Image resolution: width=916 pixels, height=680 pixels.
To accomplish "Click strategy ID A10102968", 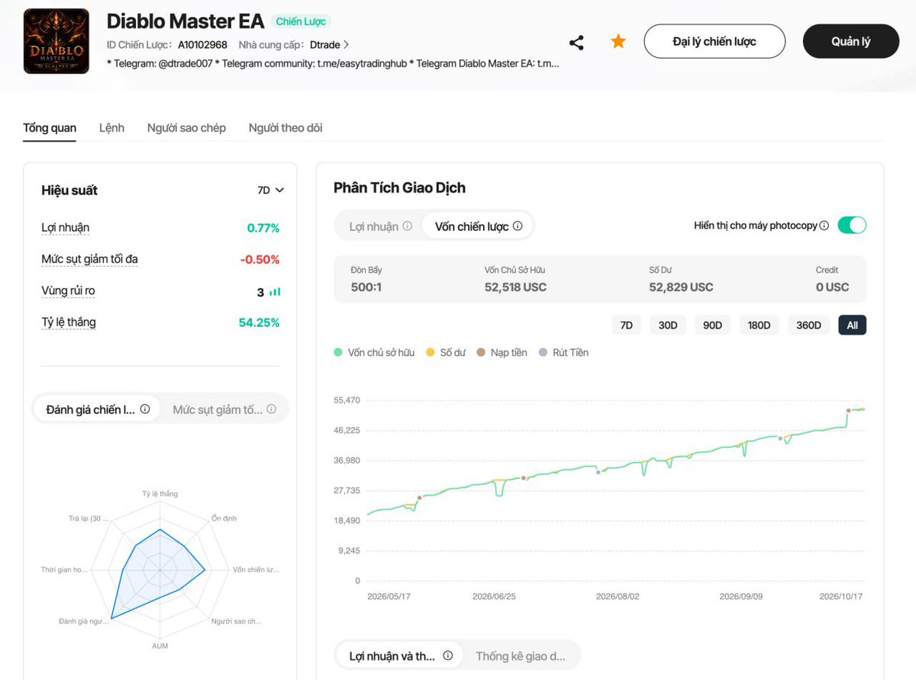I will tap(202, 45).
